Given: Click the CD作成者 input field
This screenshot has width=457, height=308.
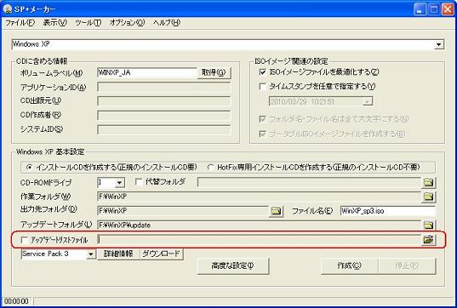Looking at the screenshot, I should 163,115.
